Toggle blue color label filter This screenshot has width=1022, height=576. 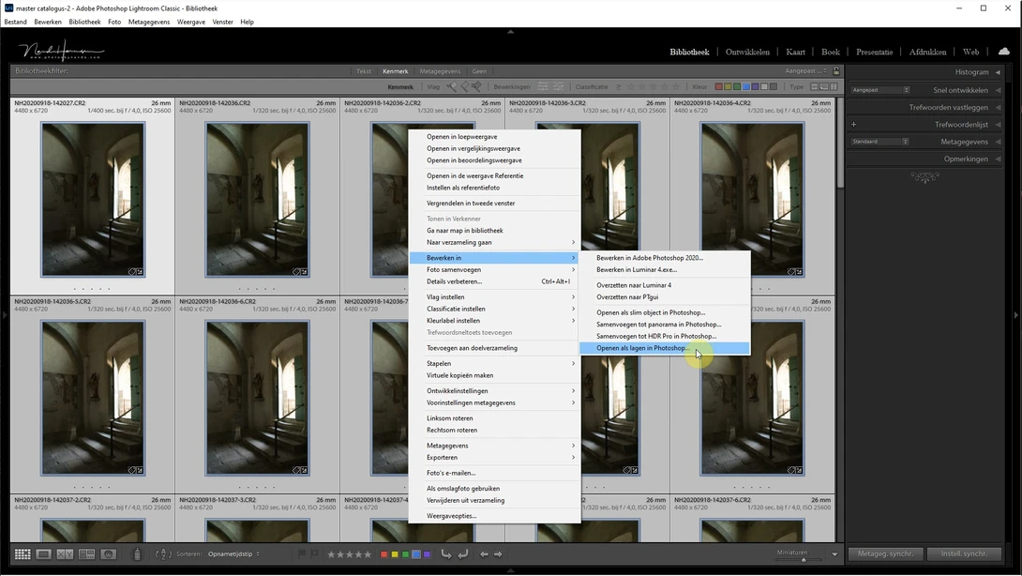coord(745,86)
